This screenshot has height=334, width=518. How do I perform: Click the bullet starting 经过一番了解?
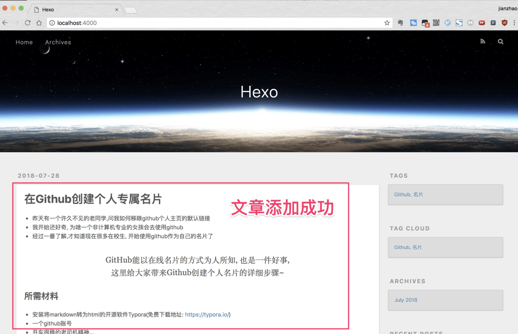coord(123,236)
